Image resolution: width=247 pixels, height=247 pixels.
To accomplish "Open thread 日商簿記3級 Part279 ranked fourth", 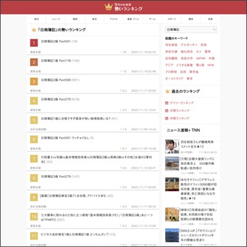I will [x=56, y=99].
